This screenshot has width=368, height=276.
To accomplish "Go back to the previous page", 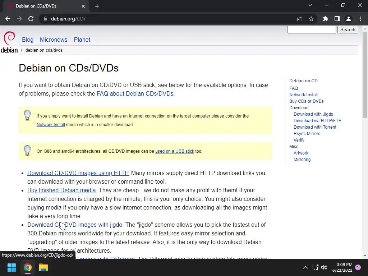I will point(8,19).
